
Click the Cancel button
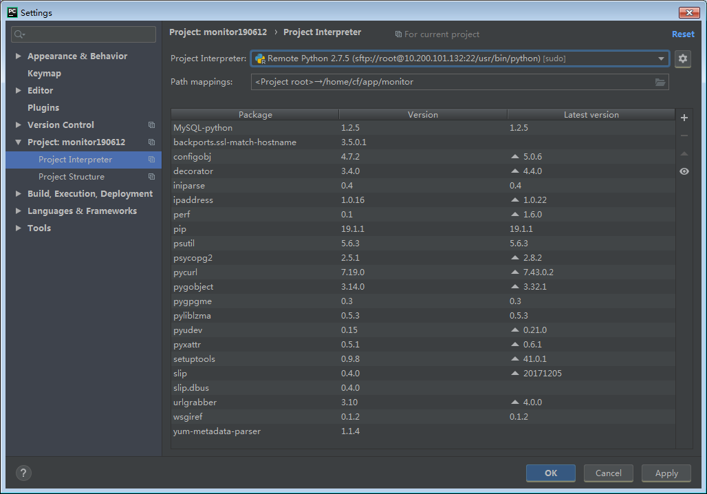608,473
